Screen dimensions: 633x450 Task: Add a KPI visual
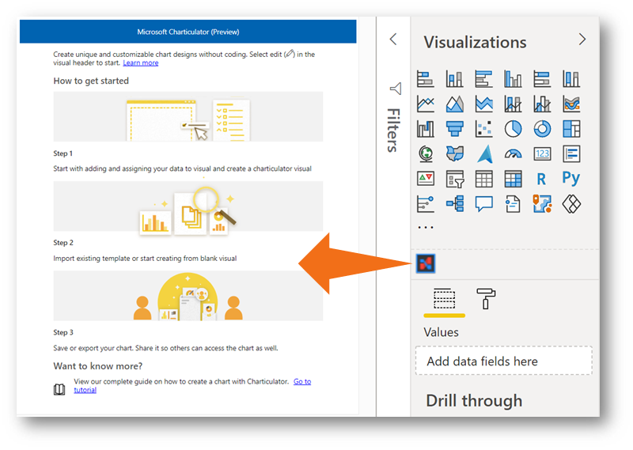pyautogui.click(x=426, y=179)
